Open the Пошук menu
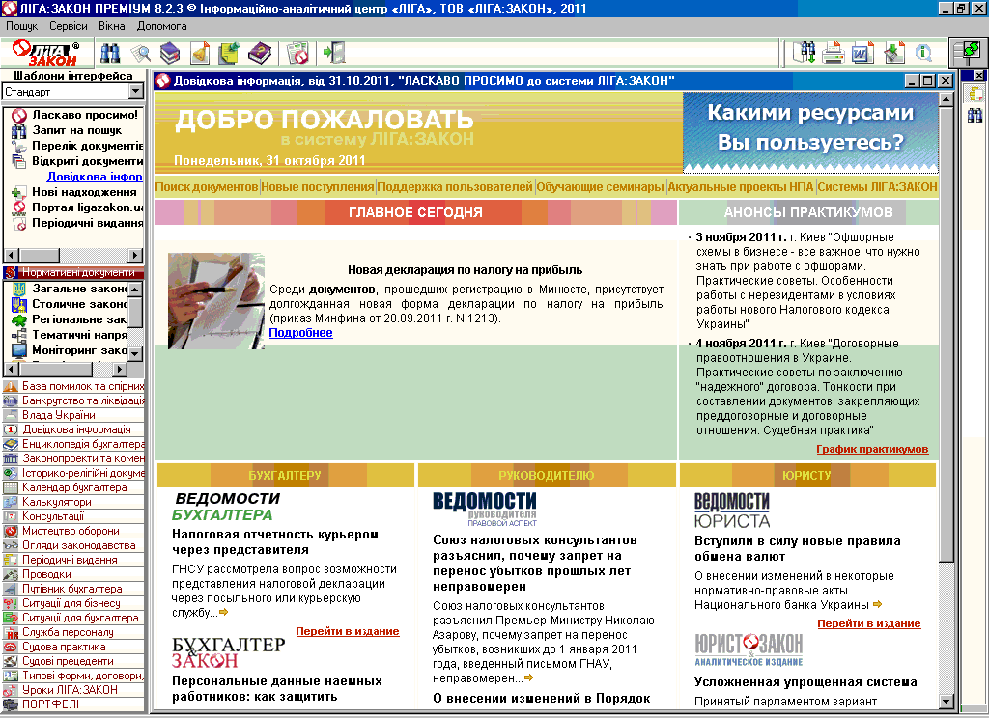989x718 pixels. point(21,26)
